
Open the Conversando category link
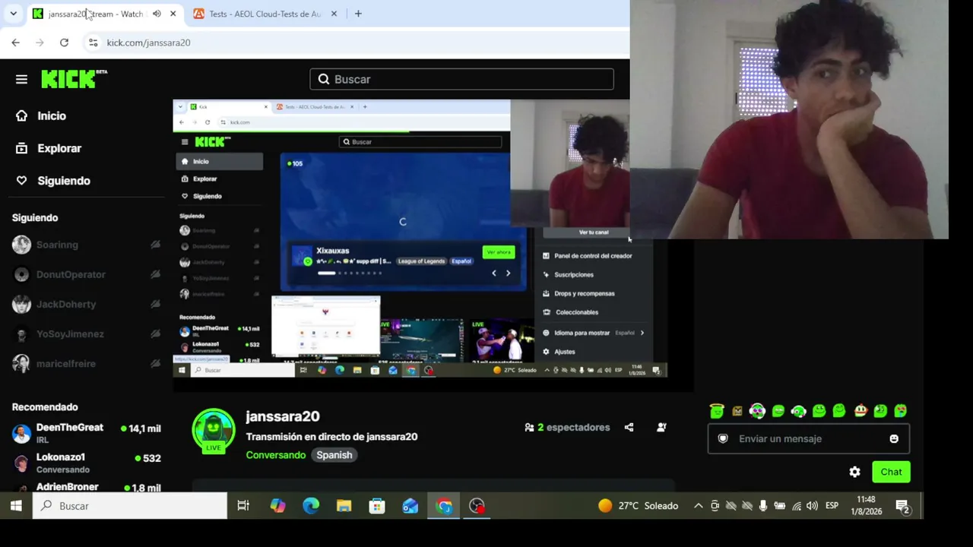(x=276, y=455)
